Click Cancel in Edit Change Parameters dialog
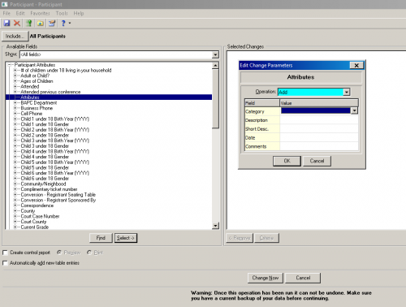The width and height of the screenshot is (406, 307). 317,161
